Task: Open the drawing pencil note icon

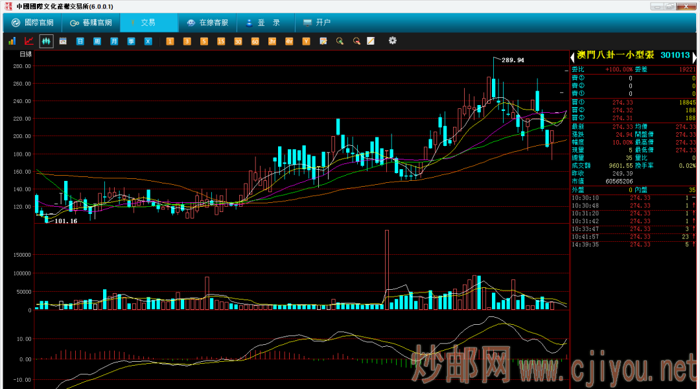Action: coord(371,41)
